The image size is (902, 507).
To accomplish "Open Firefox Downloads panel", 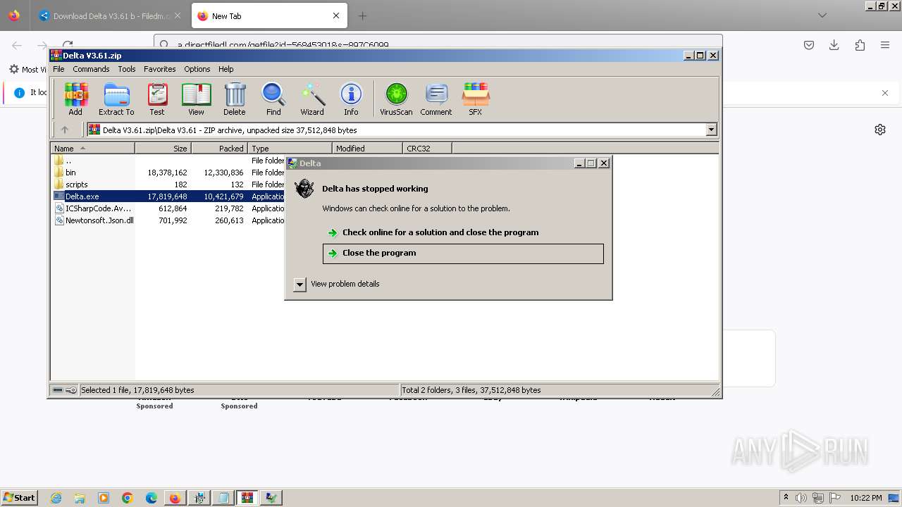I will pyautogui.click(x=834, y=45).
